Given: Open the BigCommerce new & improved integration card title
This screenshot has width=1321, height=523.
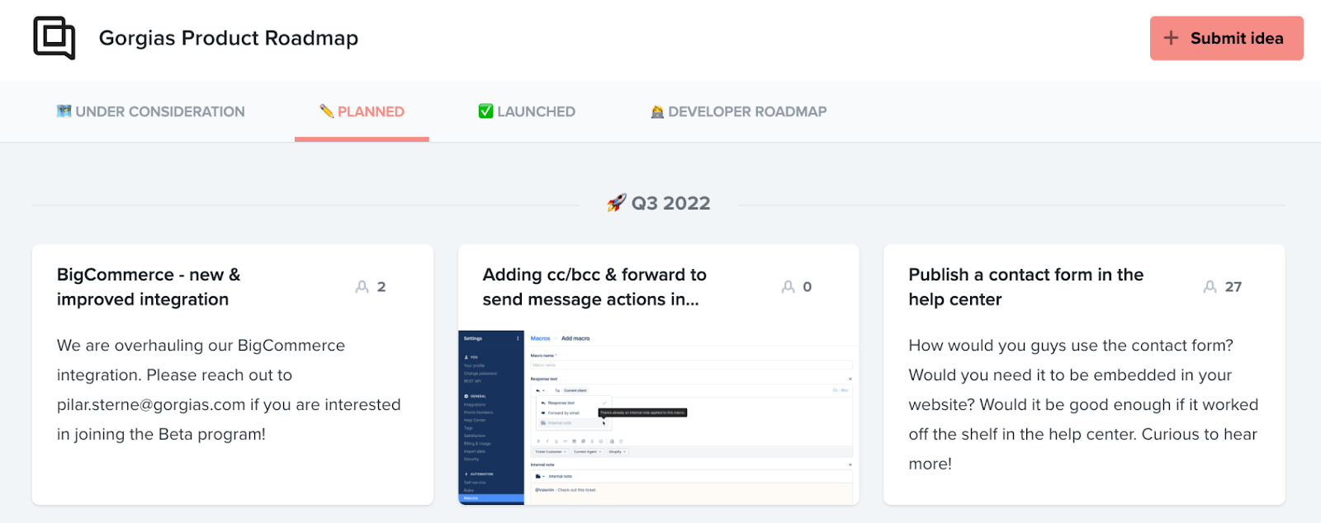Looking at the screenshot, I should 149,287.
